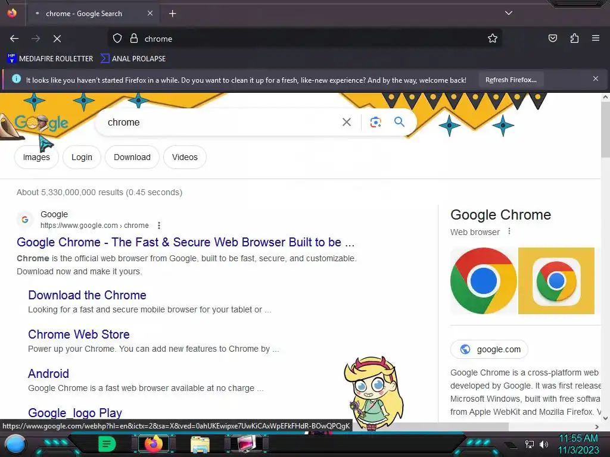The image size is (610, 457).
Task: Open a new tab with plus
Action: 172,14
